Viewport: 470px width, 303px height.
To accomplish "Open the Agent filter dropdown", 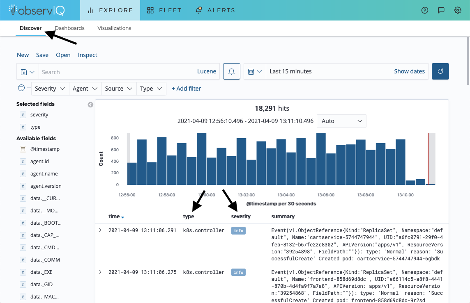I will pos(85,89).
